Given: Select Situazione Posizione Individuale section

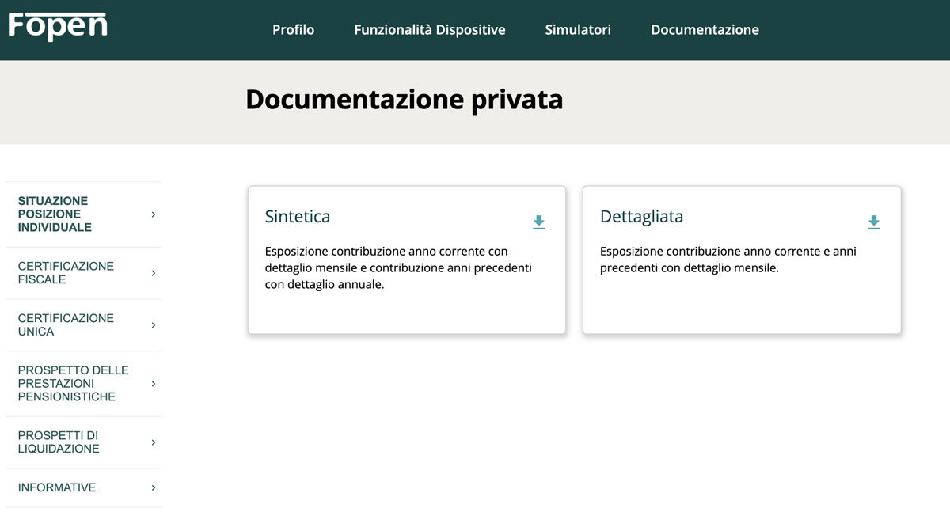Looking at the screenshot, I should pos(83,214).
